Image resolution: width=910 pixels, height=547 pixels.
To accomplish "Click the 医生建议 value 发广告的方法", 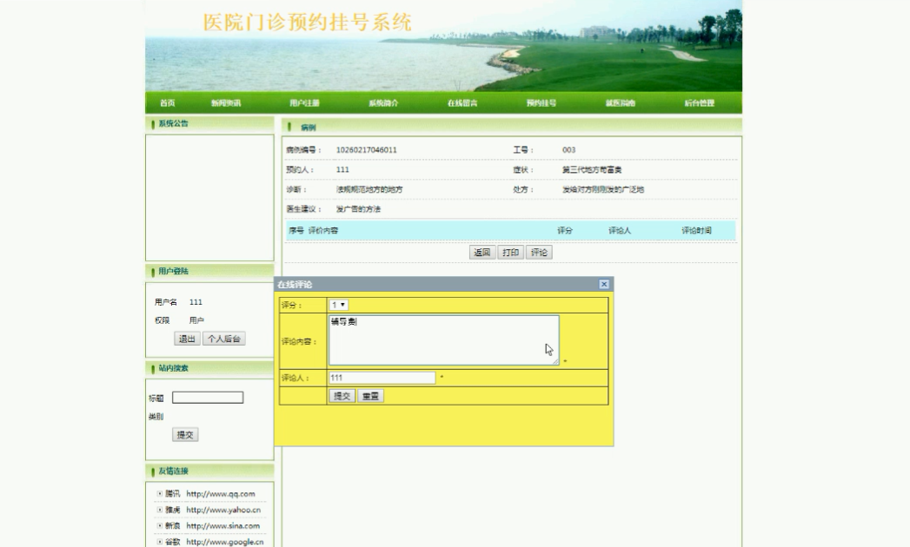I will [358, 209].
